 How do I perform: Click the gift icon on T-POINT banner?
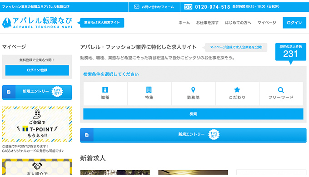coord(37,114)
